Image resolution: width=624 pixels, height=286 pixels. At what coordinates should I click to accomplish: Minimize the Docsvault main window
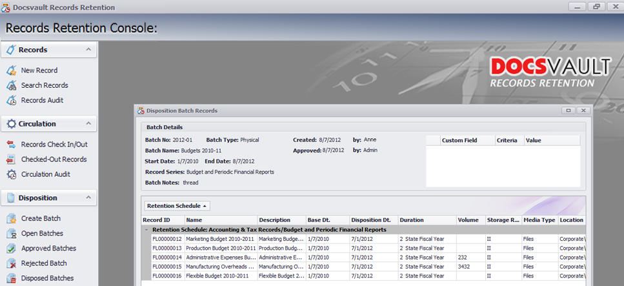pos(578,6)
